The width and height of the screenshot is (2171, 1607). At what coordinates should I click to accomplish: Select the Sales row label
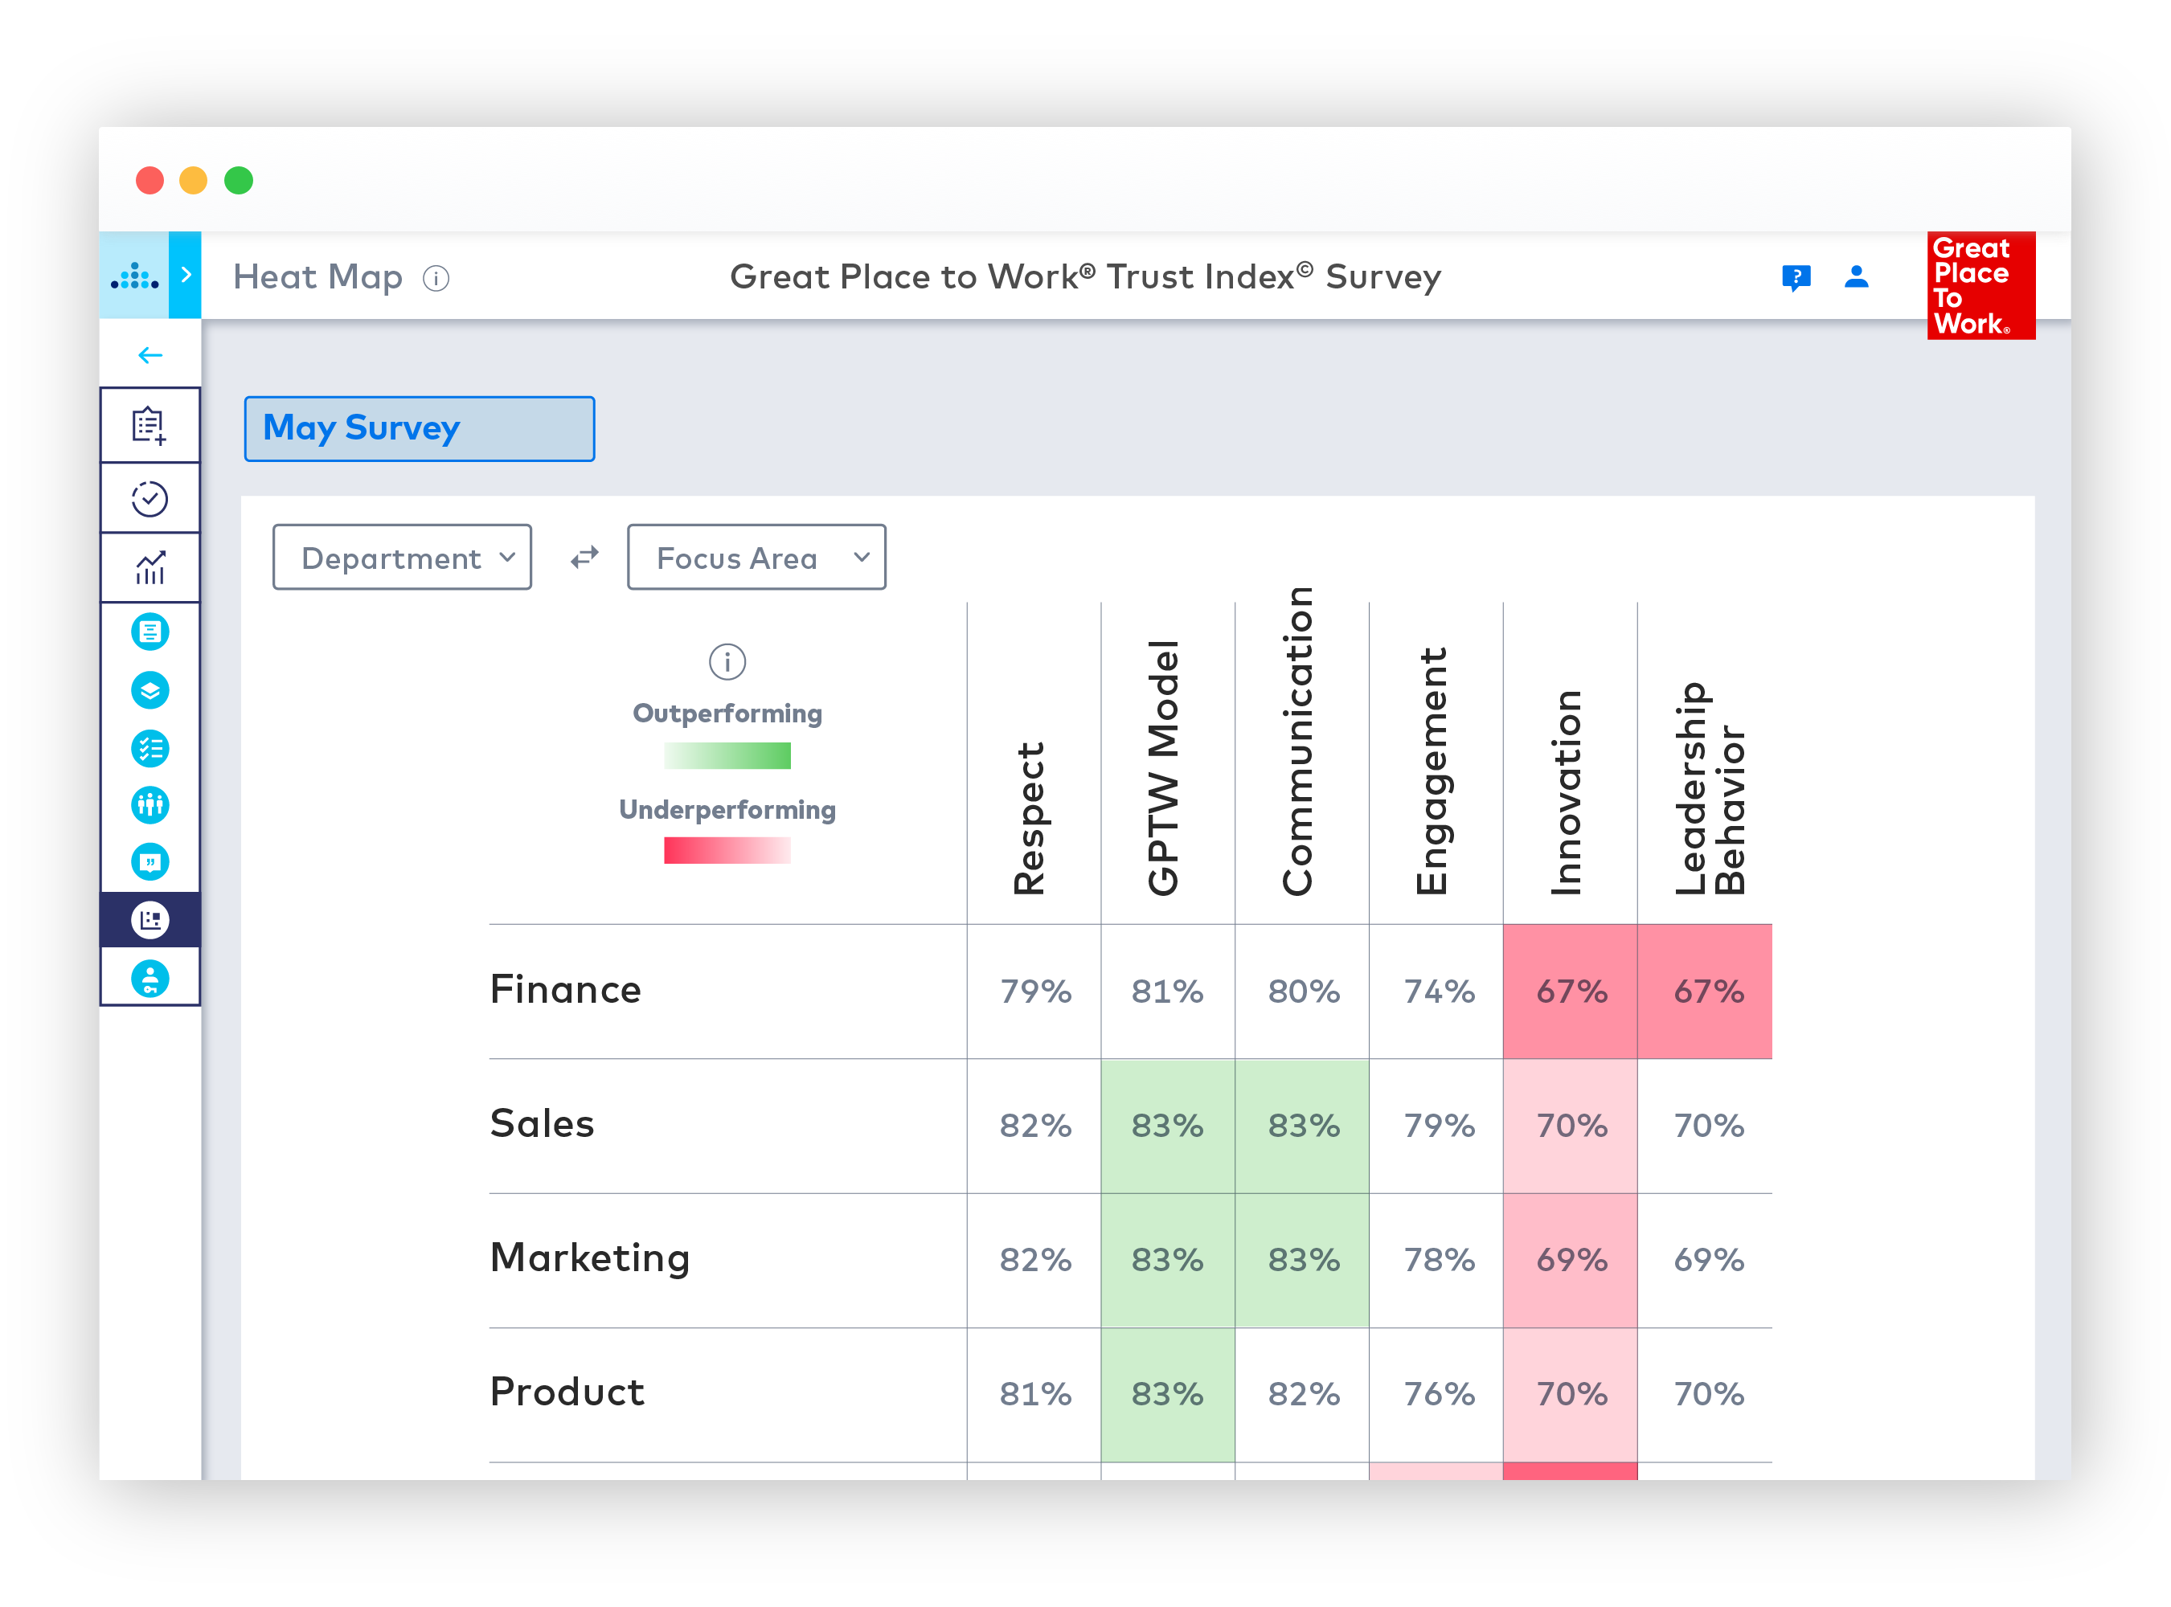tap(542, 1125)
